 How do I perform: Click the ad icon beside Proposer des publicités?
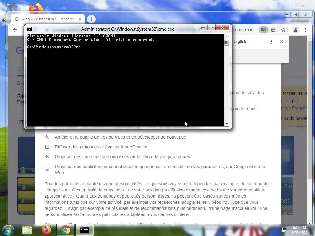pos(47,170)
